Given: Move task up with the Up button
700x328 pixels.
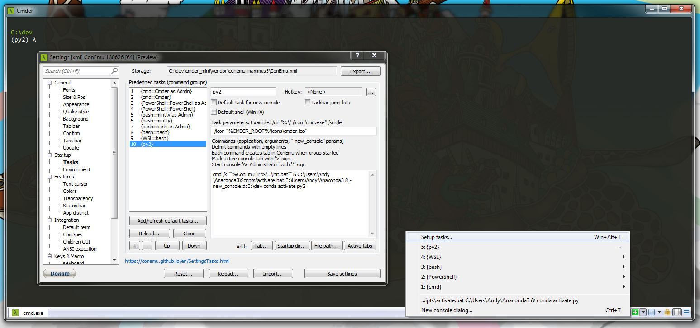Looking at the screenshot, I should [x=167, y=246].
